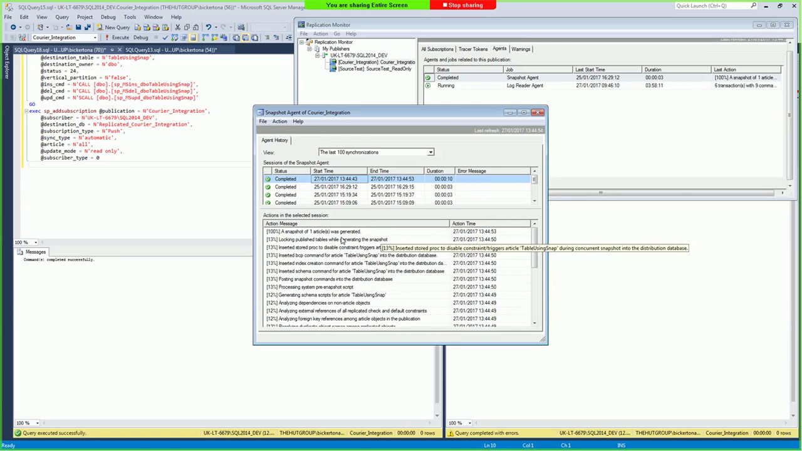
Task: Collapse the UK-LT-6679\SQL2014_DEV publisher node
Action: coord(318,55)
